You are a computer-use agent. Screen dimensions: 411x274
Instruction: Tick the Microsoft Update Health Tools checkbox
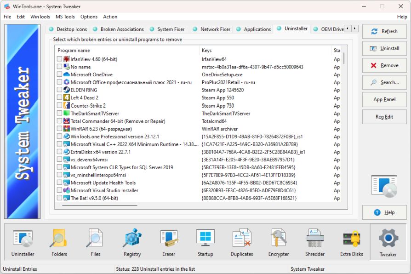point(59,182)
